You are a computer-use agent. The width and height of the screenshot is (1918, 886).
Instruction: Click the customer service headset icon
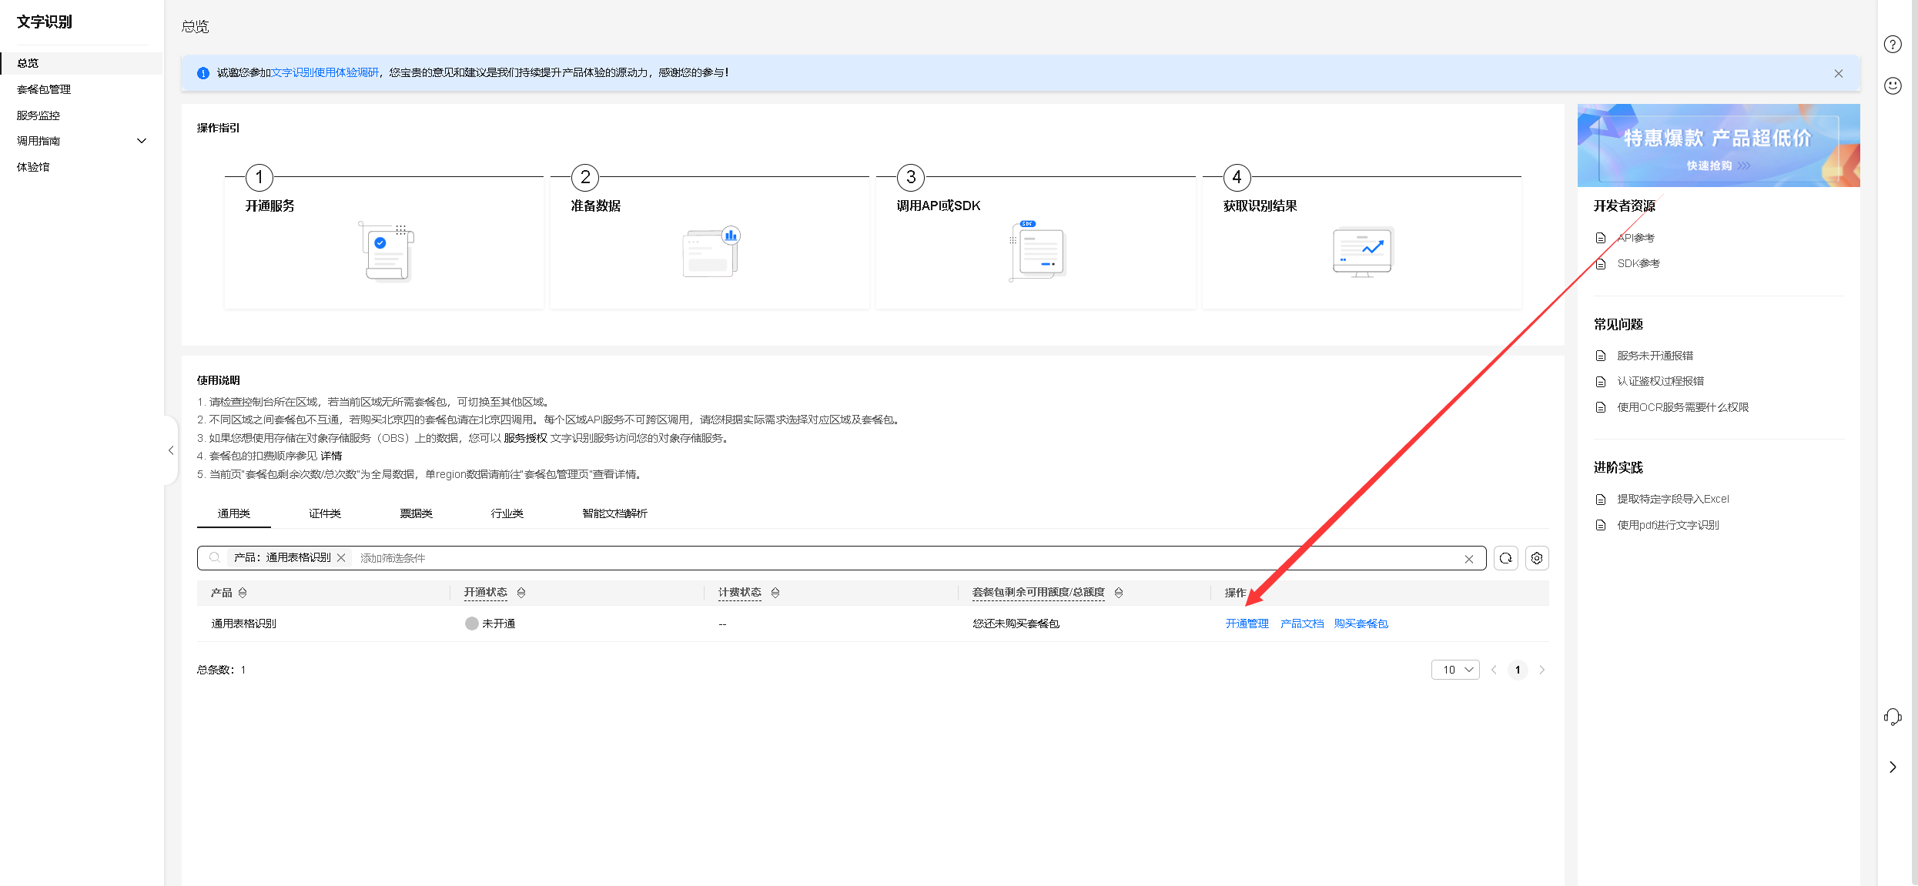click(1893, 717)
